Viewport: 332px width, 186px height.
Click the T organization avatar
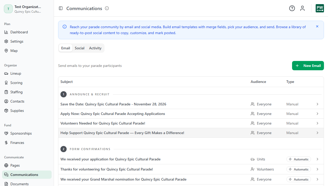[8, 9]
